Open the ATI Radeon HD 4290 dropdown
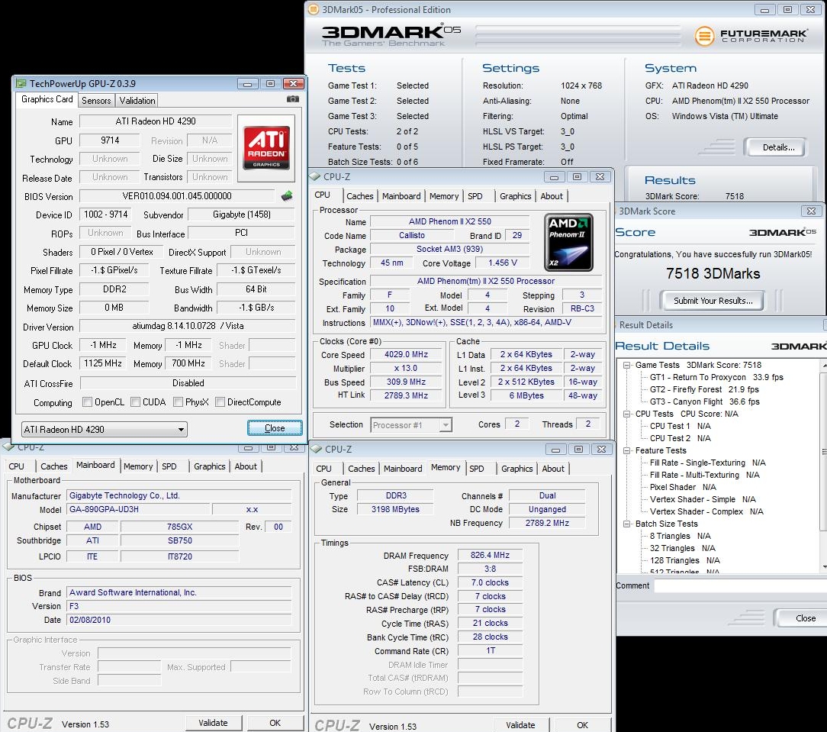This screenshot has width=827, height=732. [x=105, y=430]
